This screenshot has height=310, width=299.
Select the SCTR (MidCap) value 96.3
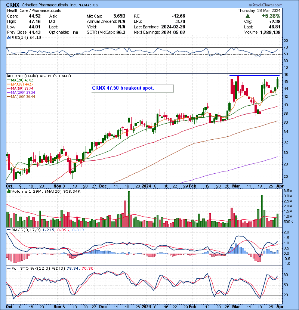[x=121, y=32]
